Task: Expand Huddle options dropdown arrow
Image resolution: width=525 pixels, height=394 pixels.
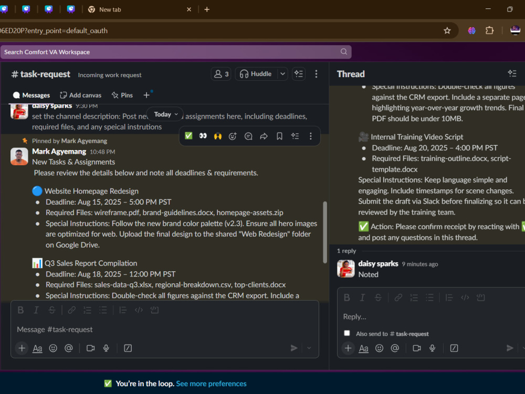Action: tap(283, 74)
